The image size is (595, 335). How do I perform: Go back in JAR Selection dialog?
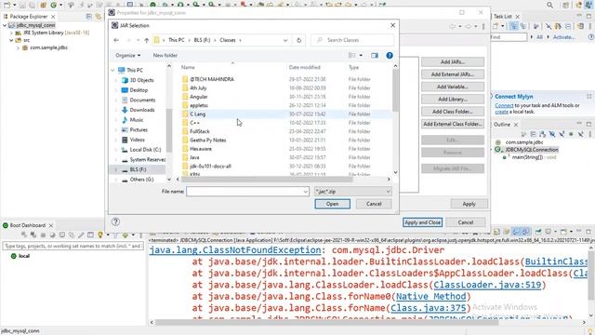tap(116, 40)
